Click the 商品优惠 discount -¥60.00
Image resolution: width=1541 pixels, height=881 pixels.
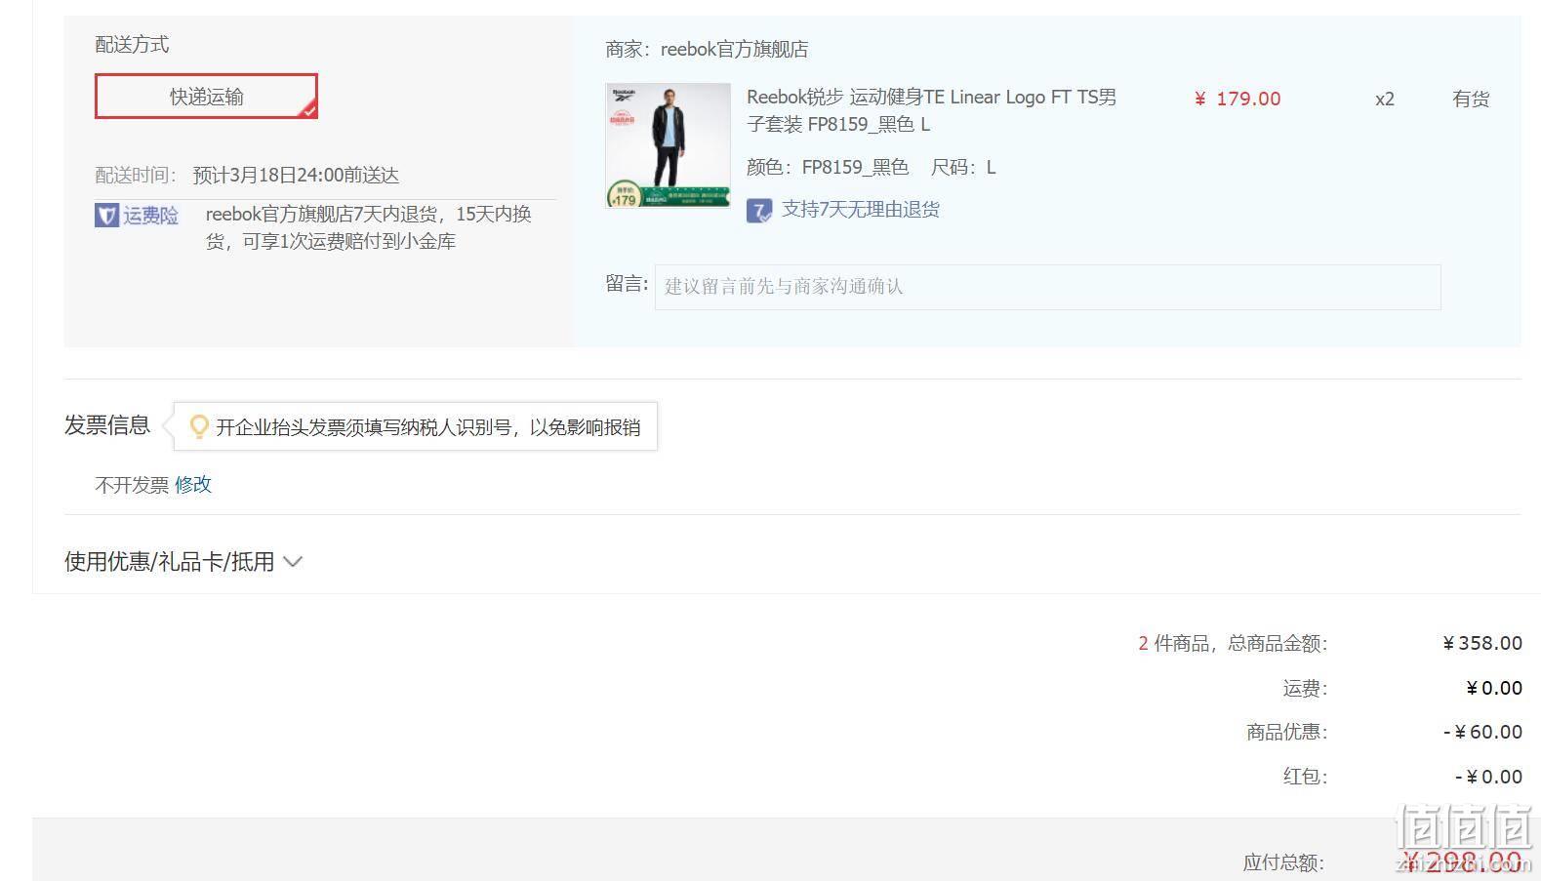pyautogui.click(x=1482, y=732)
